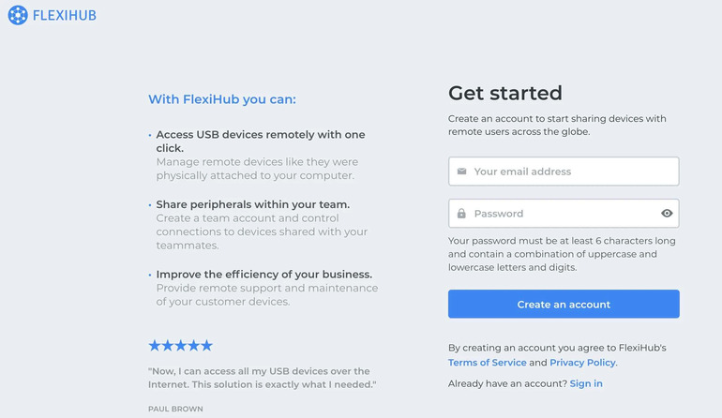Image resolution: width=722 pixels, height=418 pixels.
Task: Click the FLEXIHUB brand name text
Action: pos(64,16)
